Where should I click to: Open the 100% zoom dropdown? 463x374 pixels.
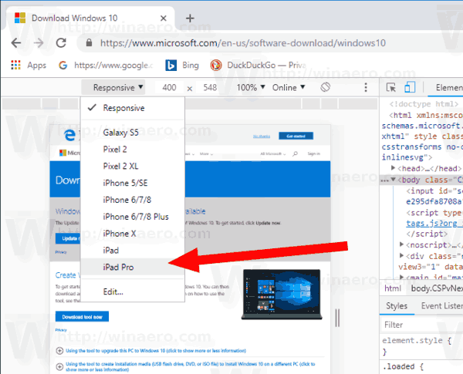click(251, 87)
